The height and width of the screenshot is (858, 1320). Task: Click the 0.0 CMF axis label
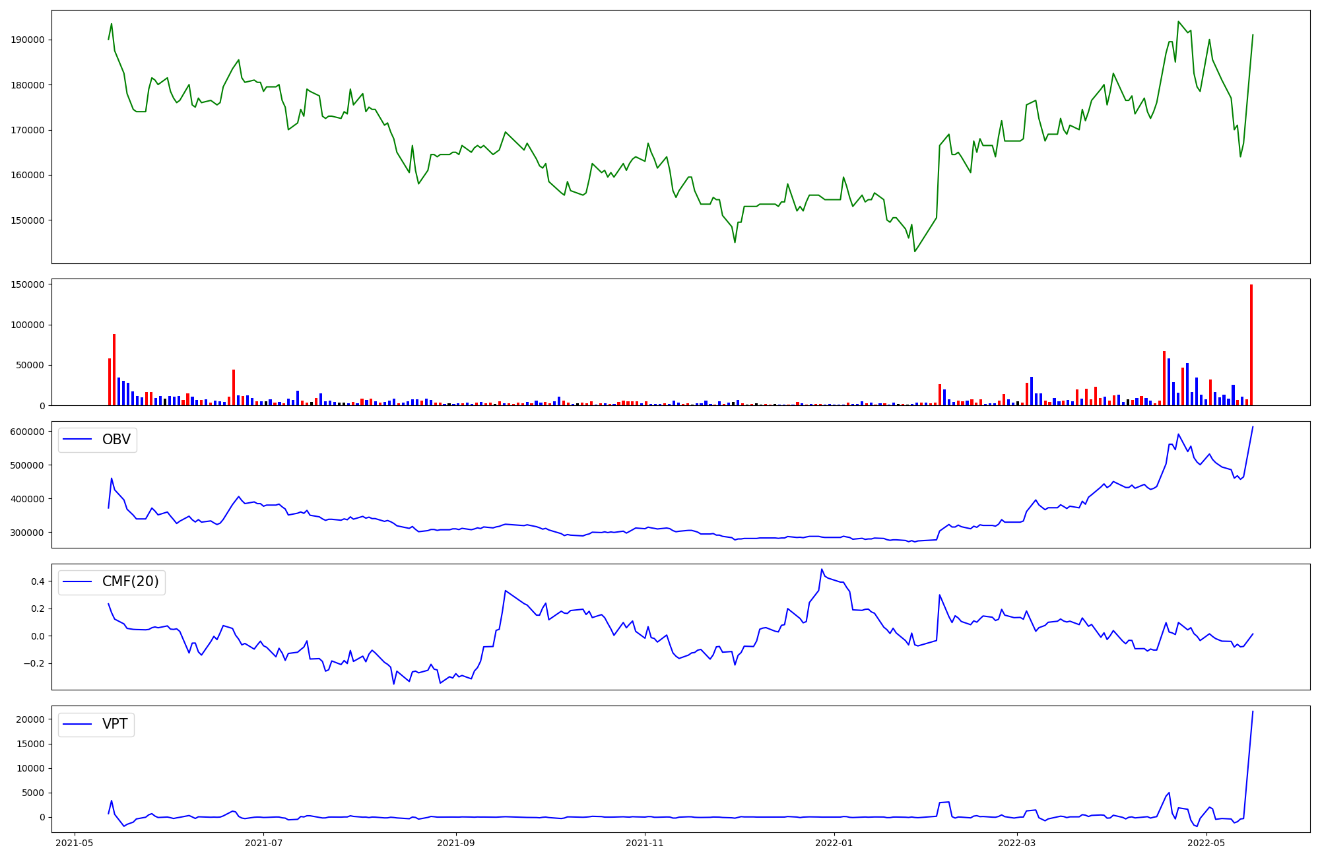[37, 636]
